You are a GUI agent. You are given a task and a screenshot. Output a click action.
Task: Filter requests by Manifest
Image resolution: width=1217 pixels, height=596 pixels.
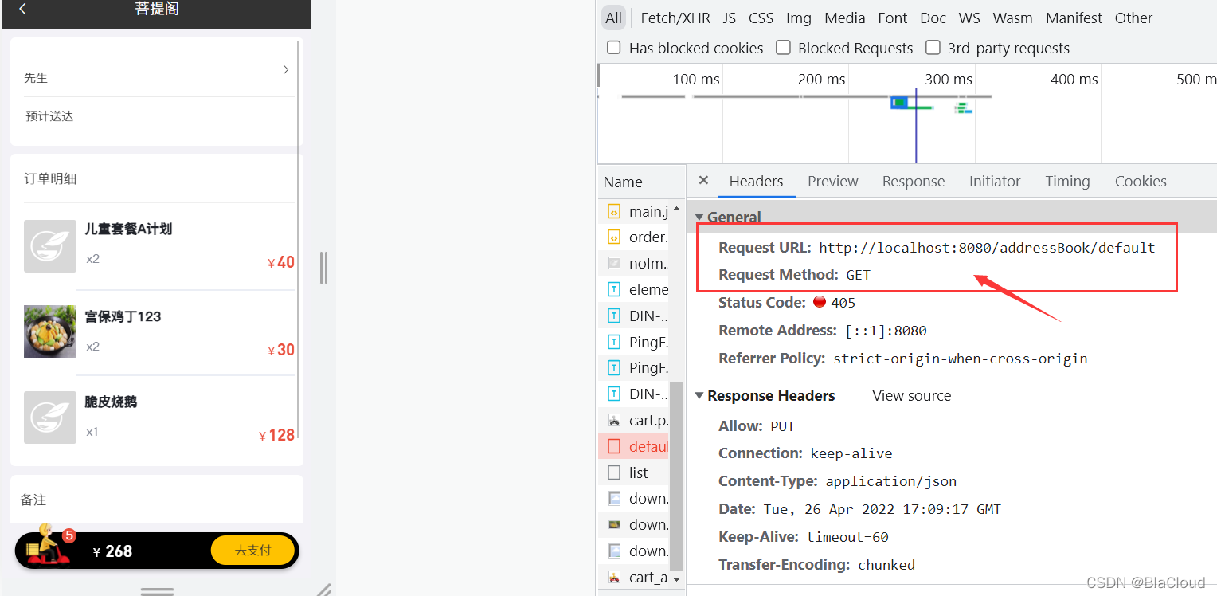1074,18
